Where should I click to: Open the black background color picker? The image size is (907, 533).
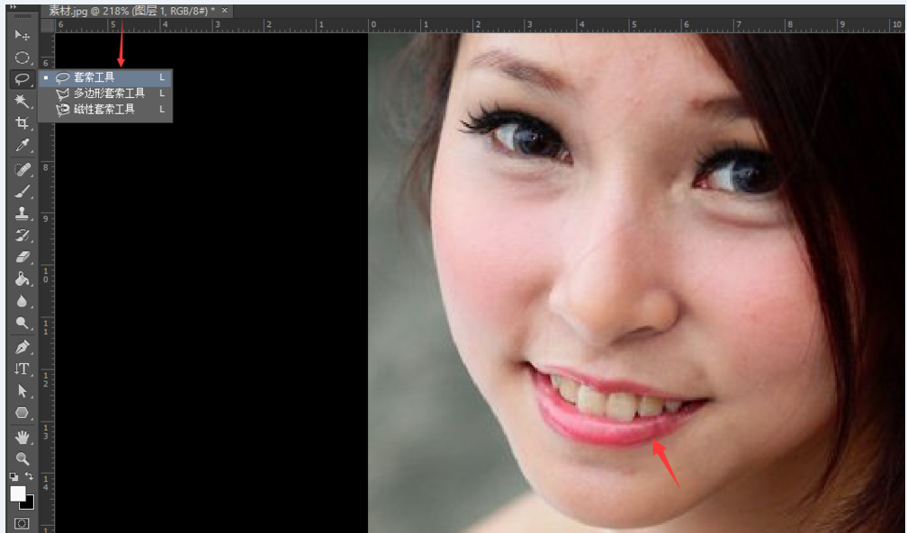pos(29,503)
